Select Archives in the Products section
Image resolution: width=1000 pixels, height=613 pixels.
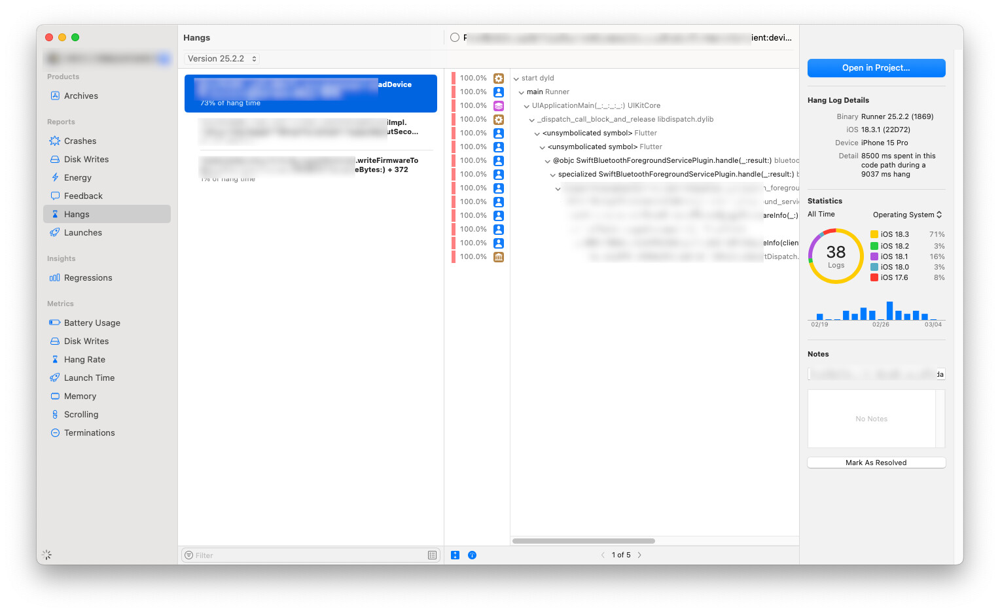[80, 96]
